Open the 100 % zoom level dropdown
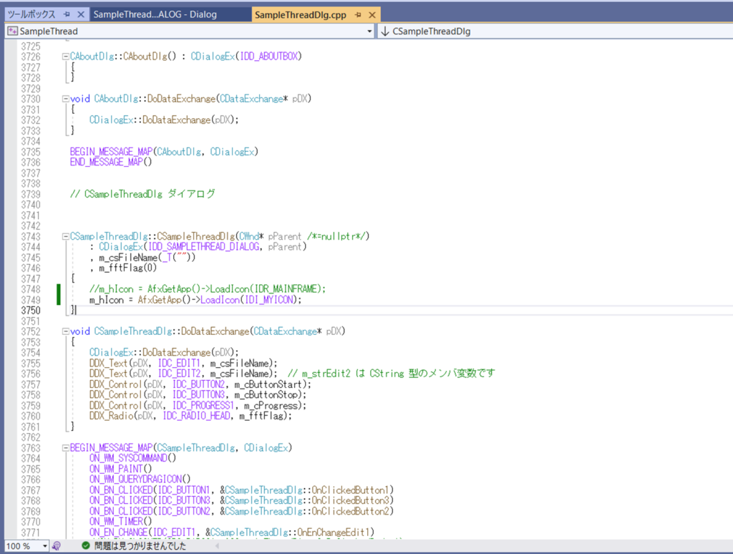The width and height of the screenshot is (733, 554). coord(44,546)
